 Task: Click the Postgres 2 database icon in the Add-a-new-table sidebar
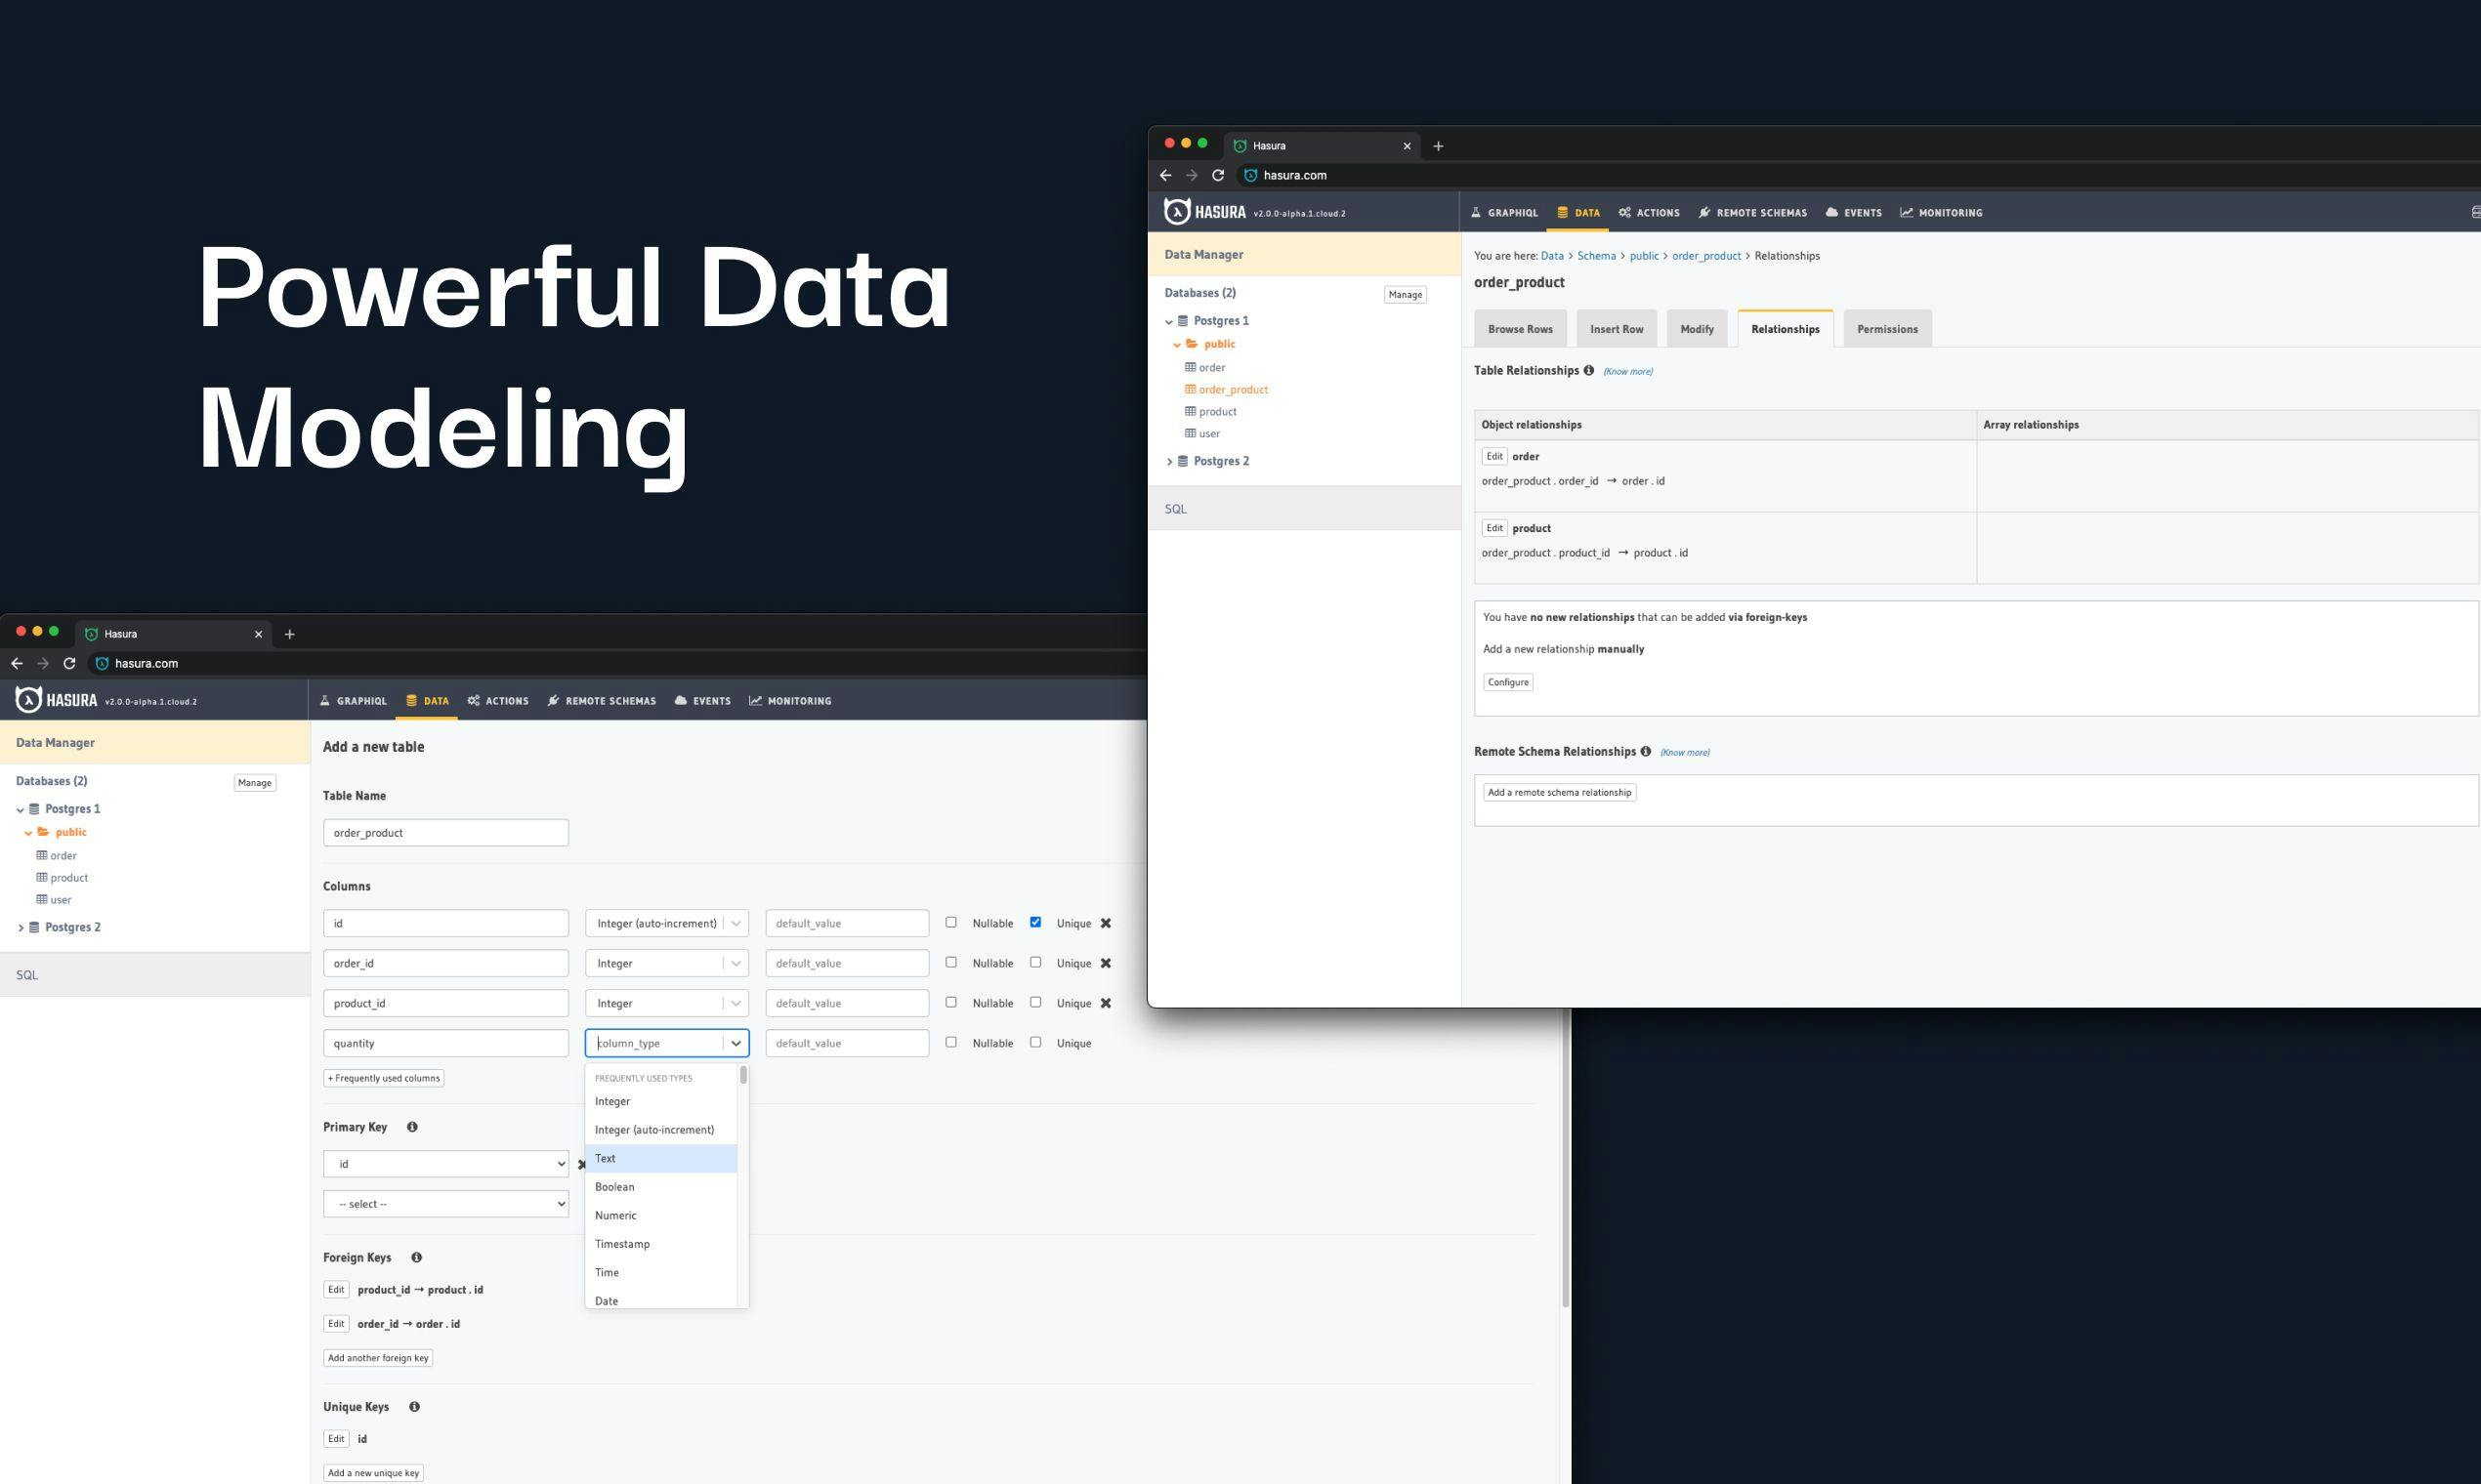click(34, 927)
